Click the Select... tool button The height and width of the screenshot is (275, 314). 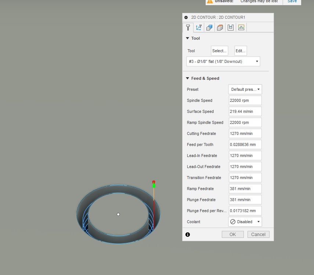tap(220, 51)
